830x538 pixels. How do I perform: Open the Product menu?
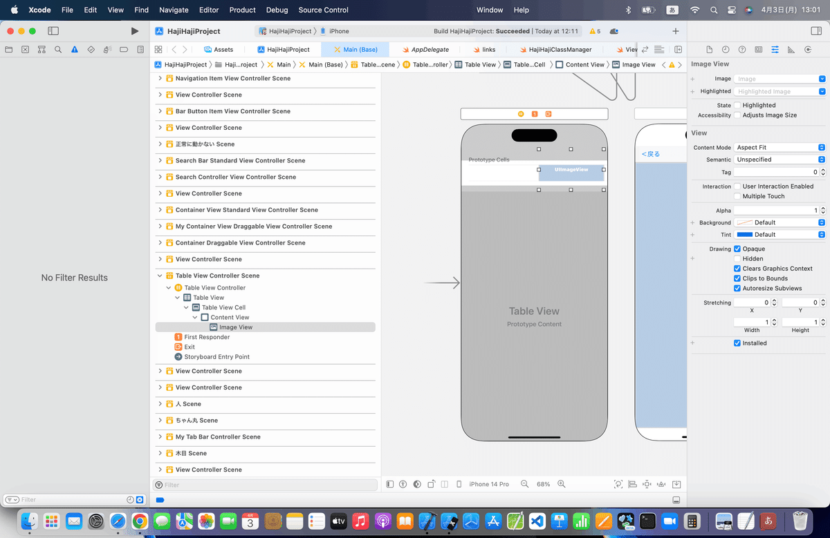pyautogui.click(x=242, y=10)
